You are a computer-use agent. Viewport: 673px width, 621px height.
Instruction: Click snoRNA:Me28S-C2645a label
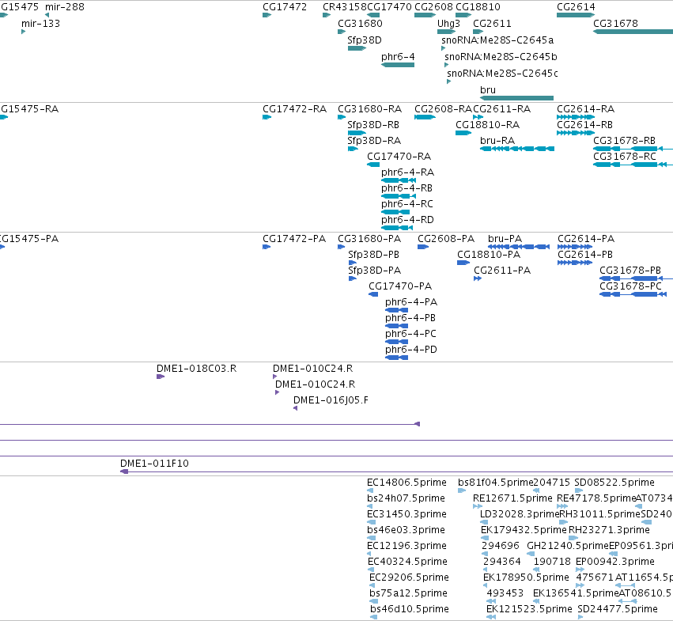[497, 40]
